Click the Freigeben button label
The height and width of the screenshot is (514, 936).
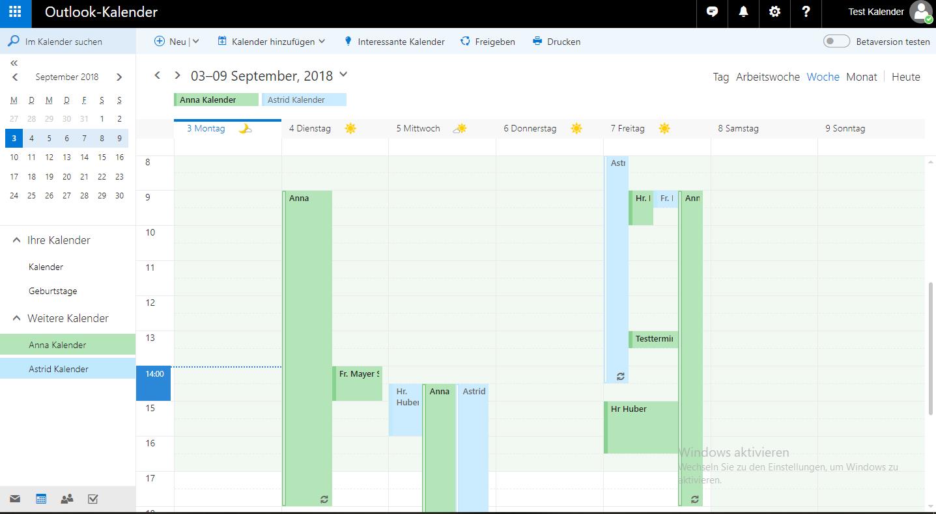[495, 42]
